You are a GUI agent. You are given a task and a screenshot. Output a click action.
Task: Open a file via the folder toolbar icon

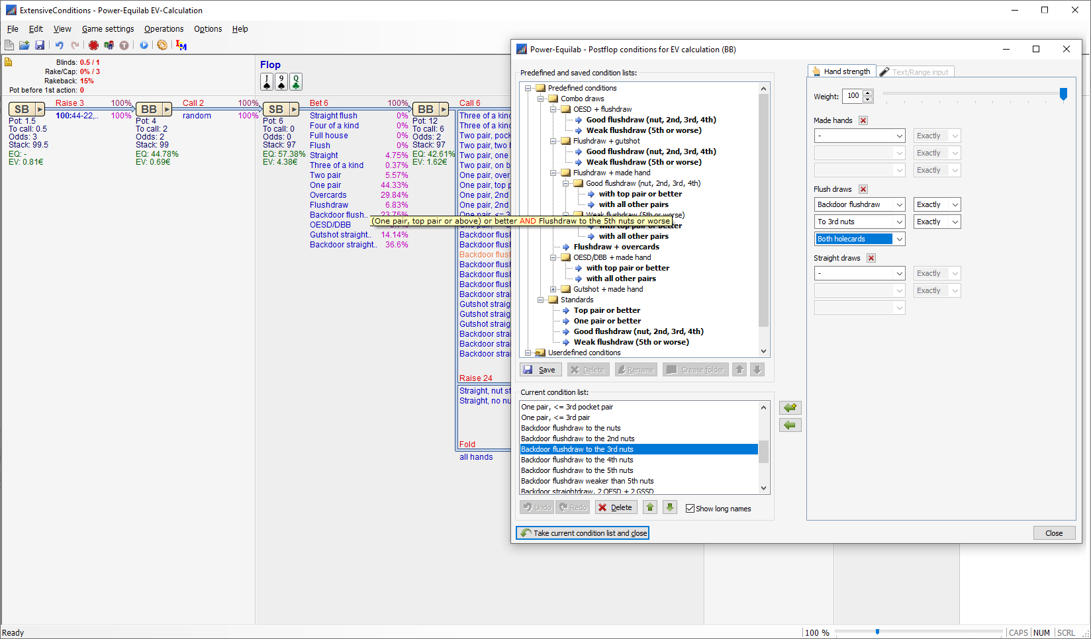tap(24, 45)
